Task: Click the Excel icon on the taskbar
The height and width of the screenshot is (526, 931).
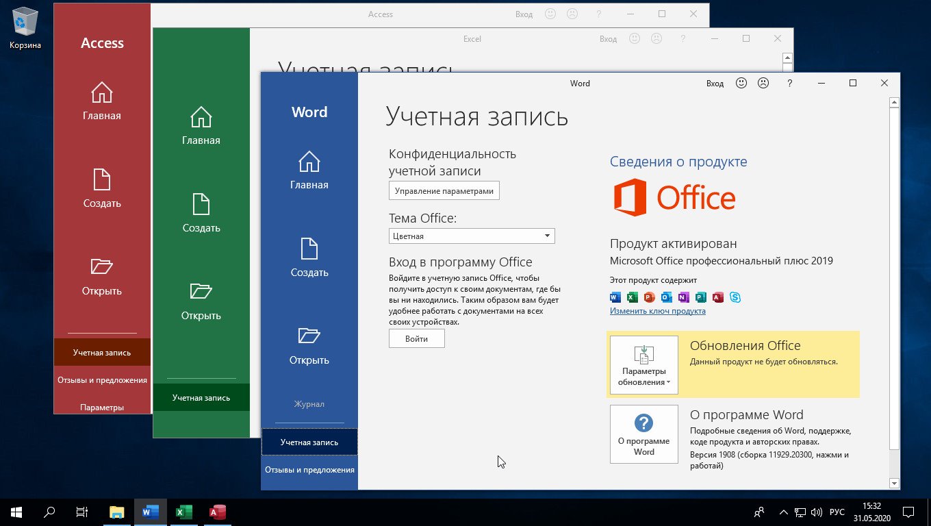Action: 183,512
